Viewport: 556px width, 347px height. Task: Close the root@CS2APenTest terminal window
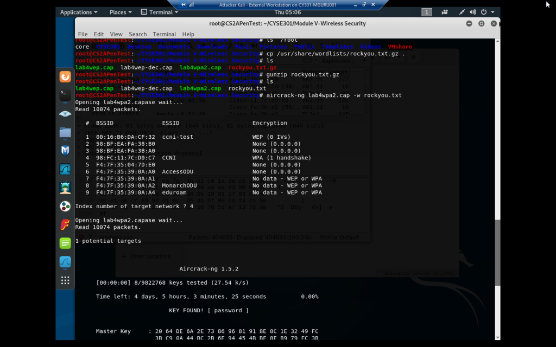[494, 23]
